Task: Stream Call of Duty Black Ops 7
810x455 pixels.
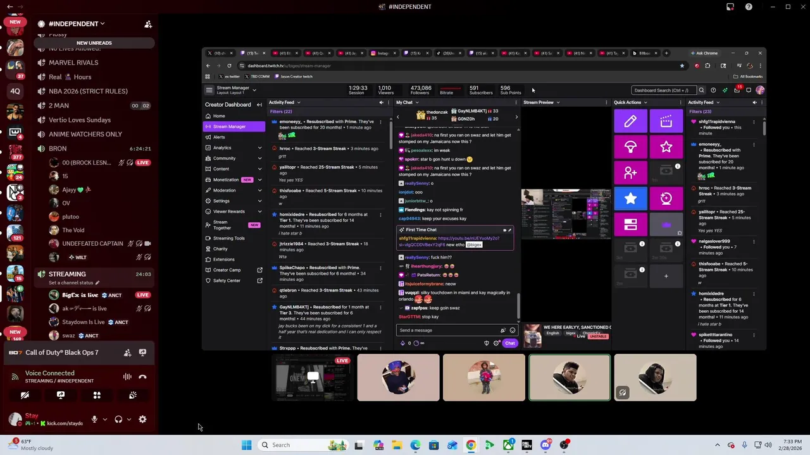Action: click(x=142, y=353)
